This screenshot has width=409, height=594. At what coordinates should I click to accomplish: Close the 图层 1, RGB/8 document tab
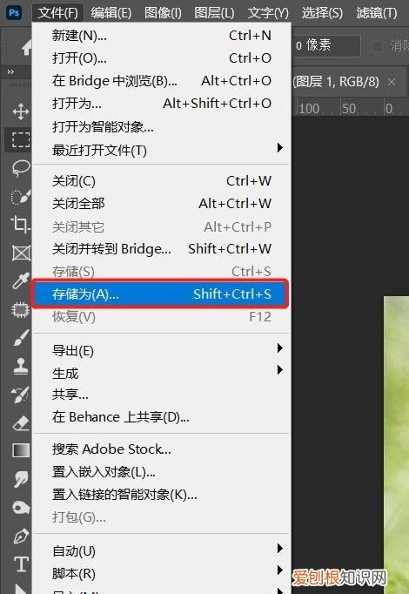[x=392, y=82]
